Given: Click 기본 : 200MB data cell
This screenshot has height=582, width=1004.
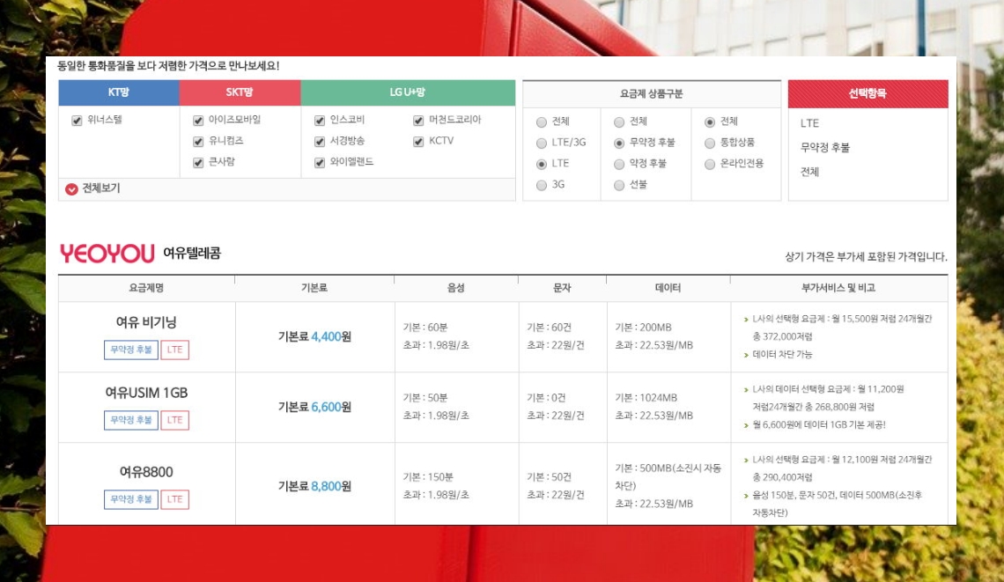Looking at the screenshot, I should point(643,328).
